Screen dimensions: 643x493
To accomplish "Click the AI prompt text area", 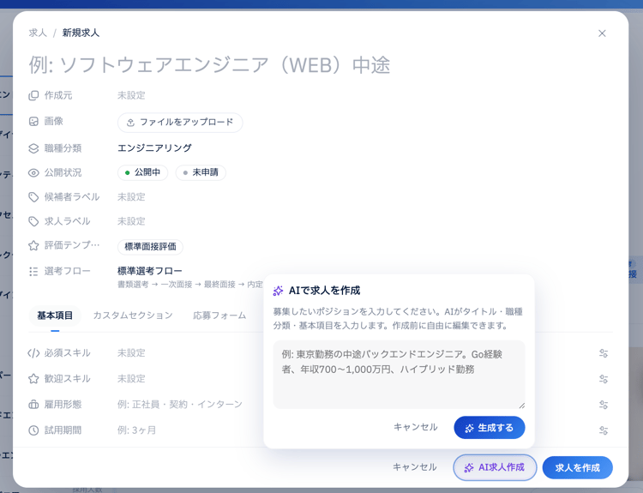I will (399, 375).
